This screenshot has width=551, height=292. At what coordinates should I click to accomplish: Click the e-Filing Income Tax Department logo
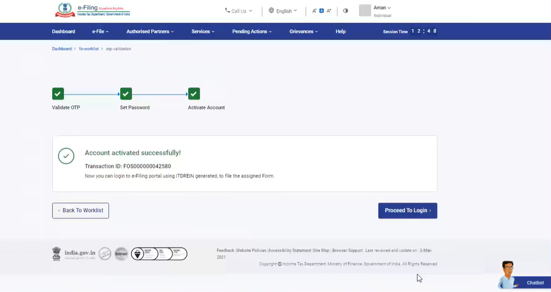coord(92,10)
